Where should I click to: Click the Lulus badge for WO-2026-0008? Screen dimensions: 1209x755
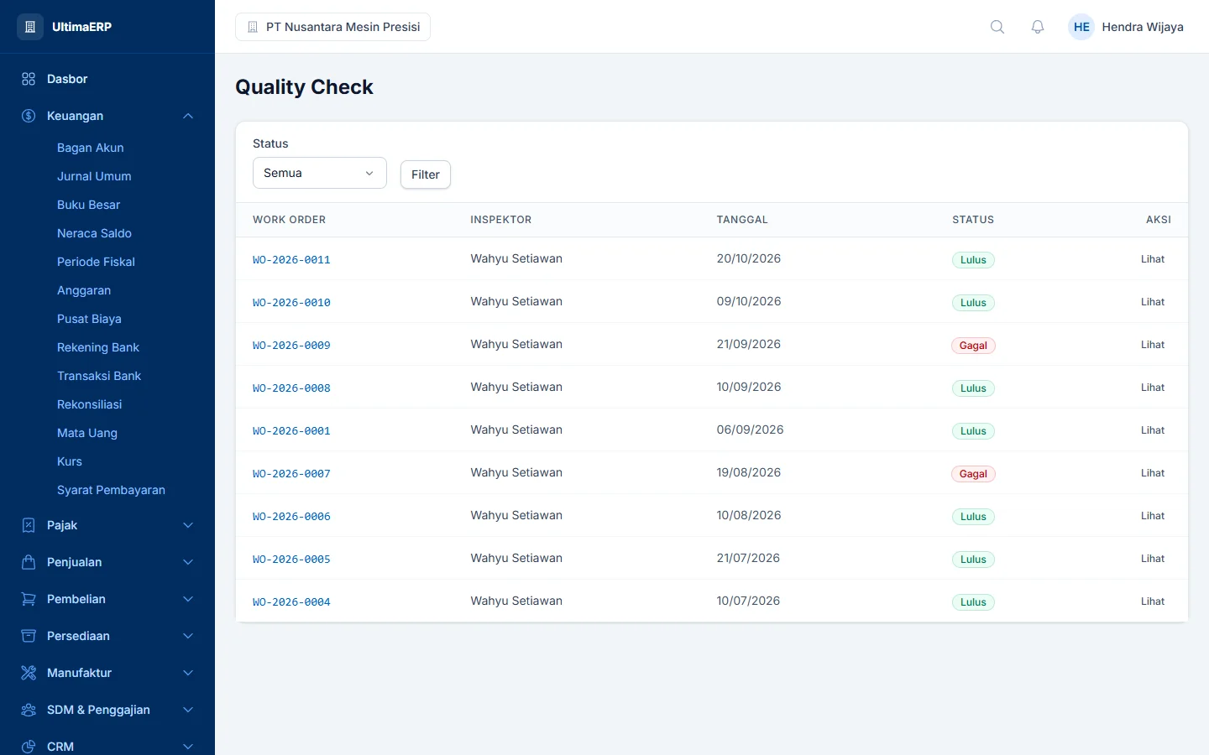click(x=973, y=388)
